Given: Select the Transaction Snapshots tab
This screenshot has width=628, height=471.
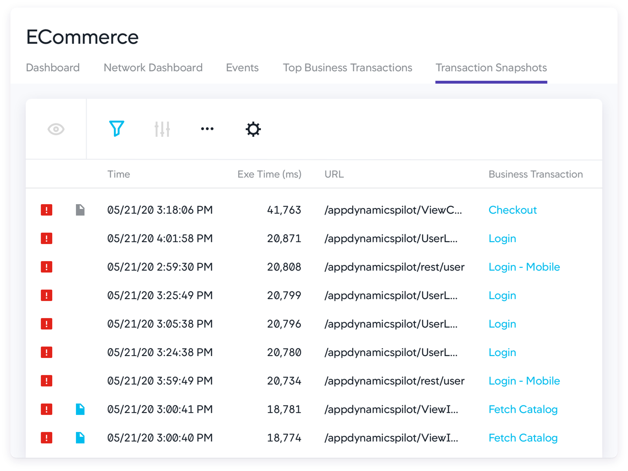Looking at the screenshot, I should pyautogui.click(x=491, y=67).
